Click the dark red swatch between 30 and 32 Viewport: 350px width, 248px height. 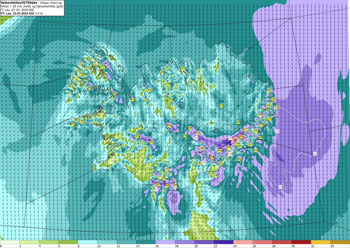[x=301, y=242]
